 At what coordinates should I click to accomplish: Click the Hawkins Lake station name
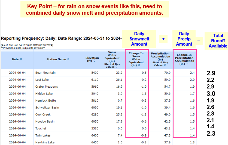pos(45,142)
